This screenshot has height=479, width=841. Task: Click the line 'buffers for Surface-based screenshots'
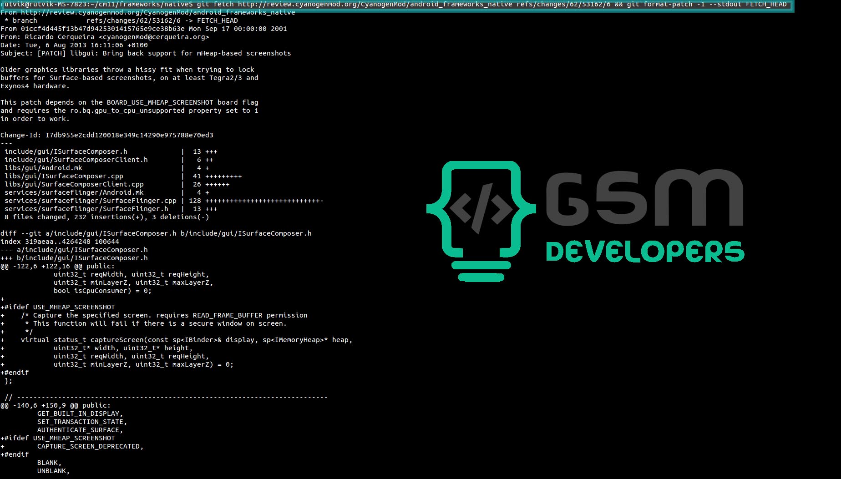point(129,78)
